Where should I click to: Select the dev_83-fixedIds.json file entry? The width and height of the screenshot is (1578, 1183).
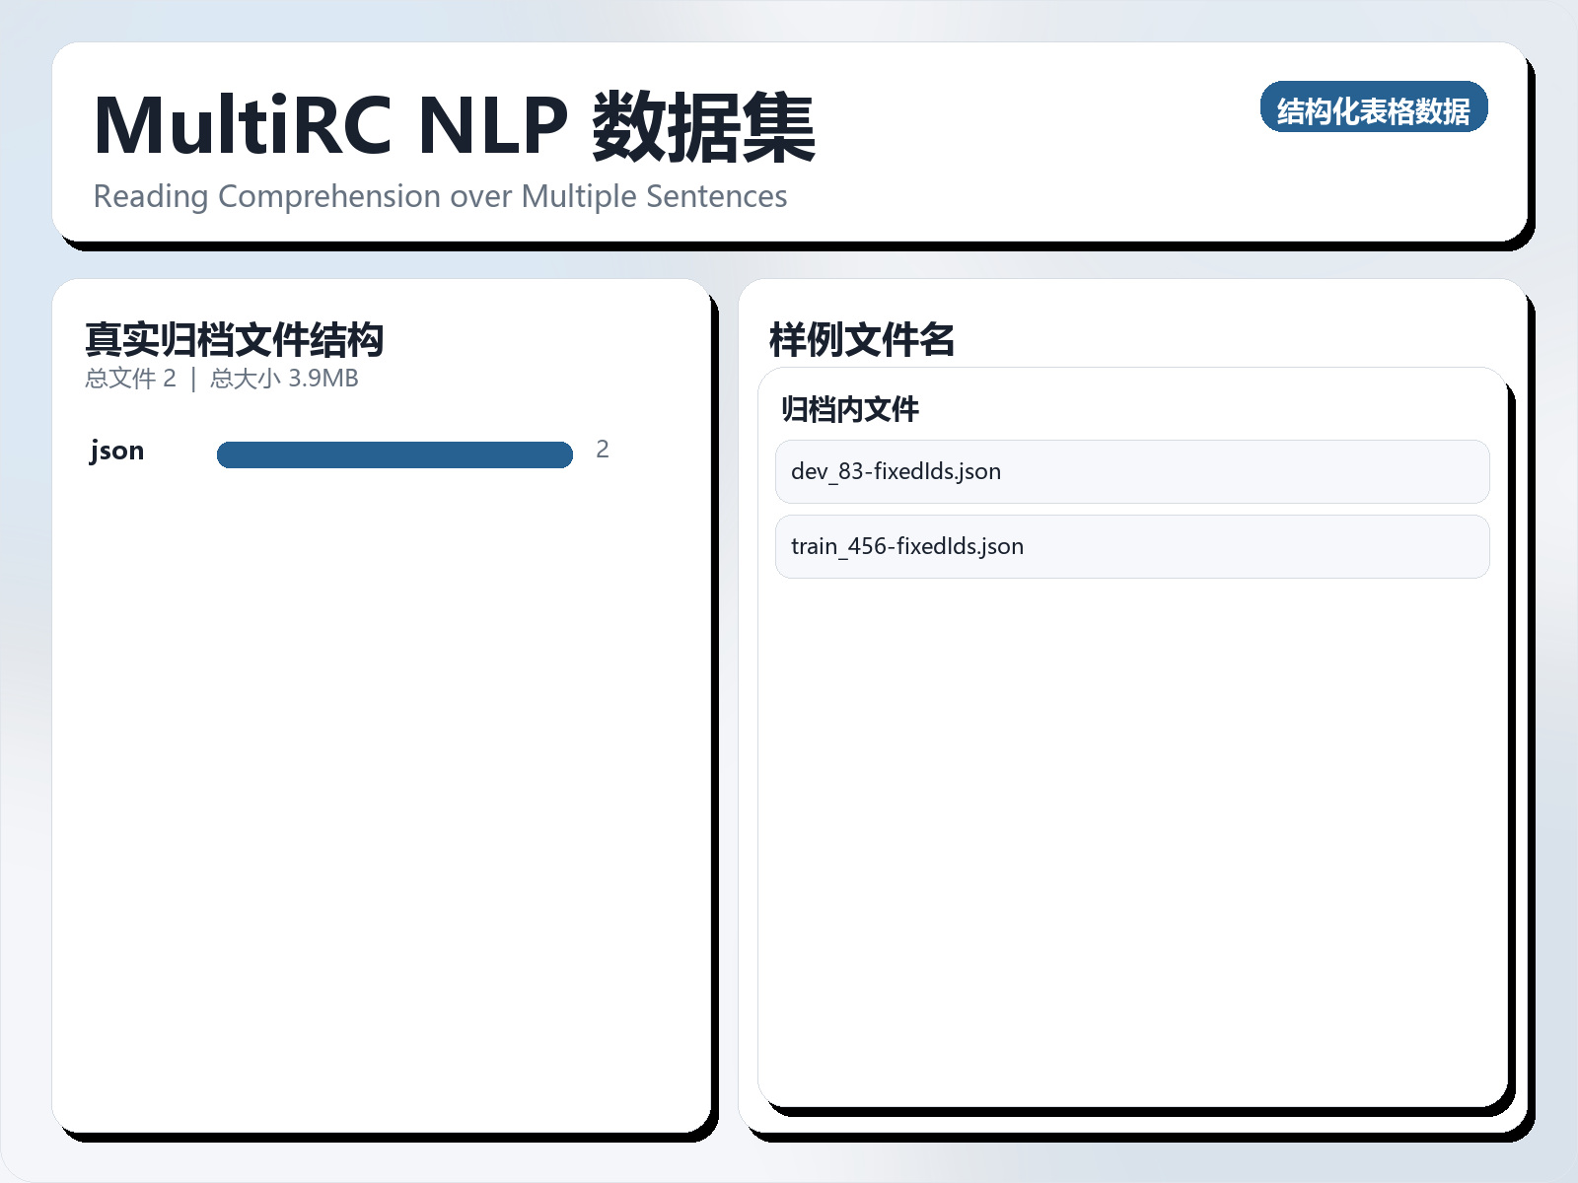point(1131,471)
